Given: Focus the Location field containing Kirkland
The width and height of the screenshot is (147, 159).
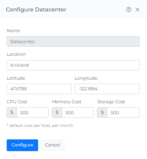Looking at the screenshot, I should 73,65.
